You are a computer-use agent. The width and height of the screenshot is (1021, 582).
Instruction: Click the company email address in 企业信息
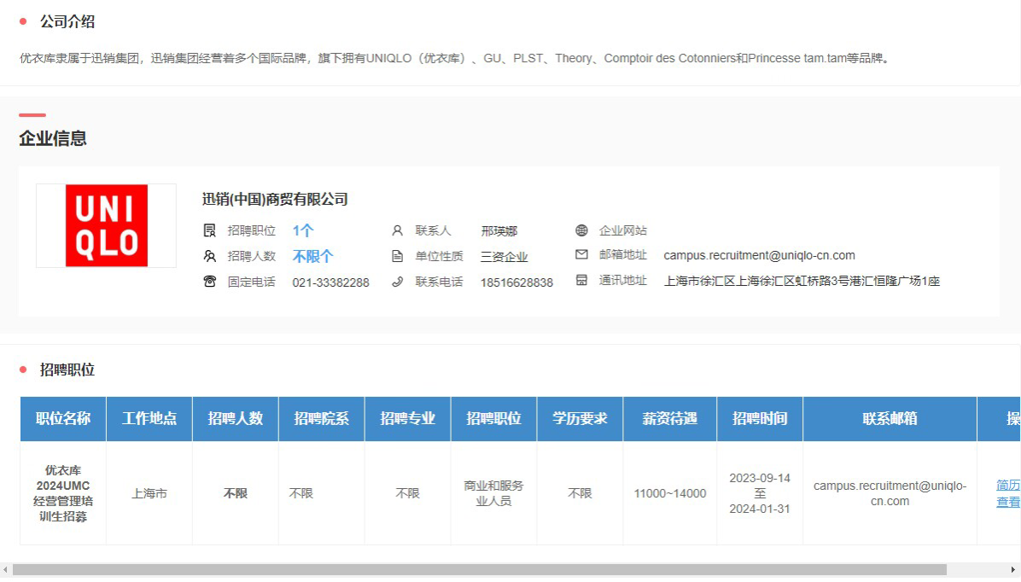coord(759,255)
